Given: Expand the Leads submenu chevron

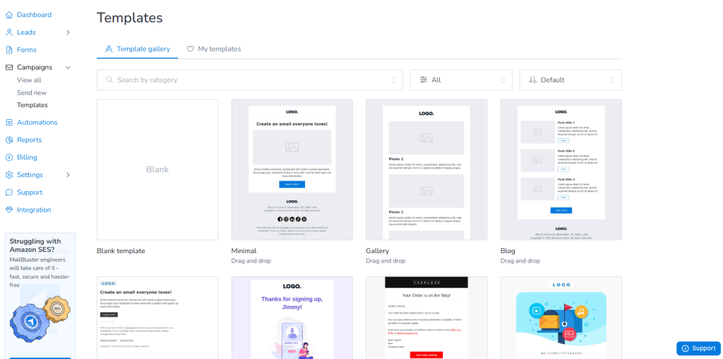Looking at the screenshot, I should click(x=68, y=32).
